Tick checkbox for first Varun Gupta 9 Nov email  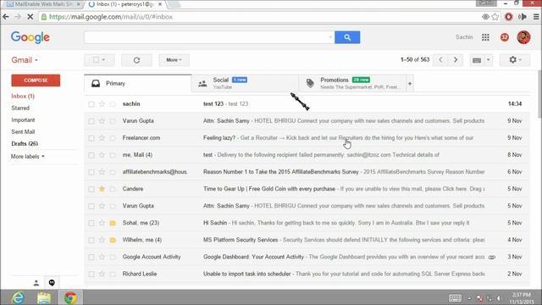(91, 121)
